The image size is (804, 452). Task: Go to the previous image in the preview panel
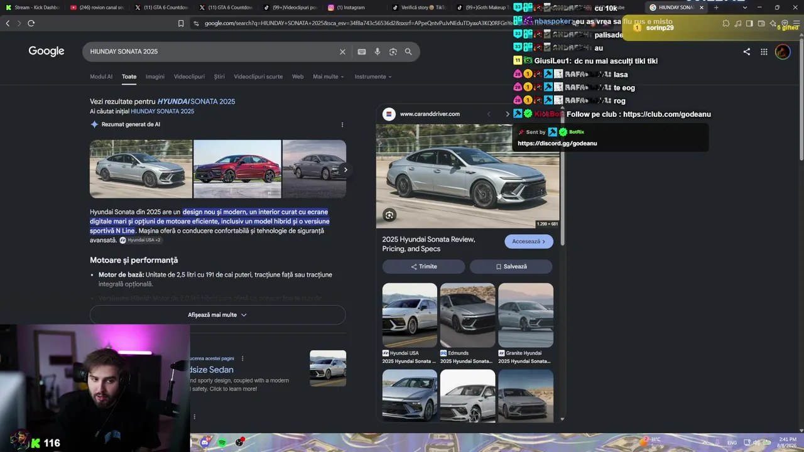point(489,114)
